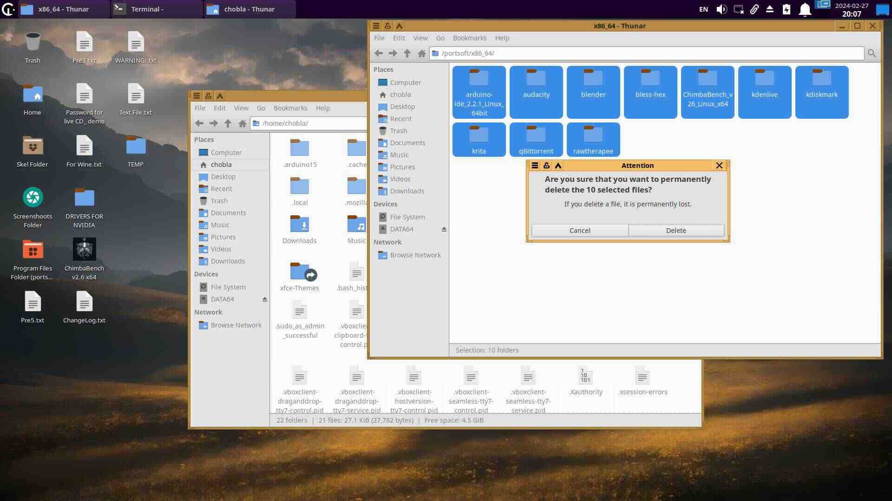This screenshot has width=892, height=501.
Task: Click the Home toolbar icon in the x86_64 window
Action: click(x=421, y=53)
